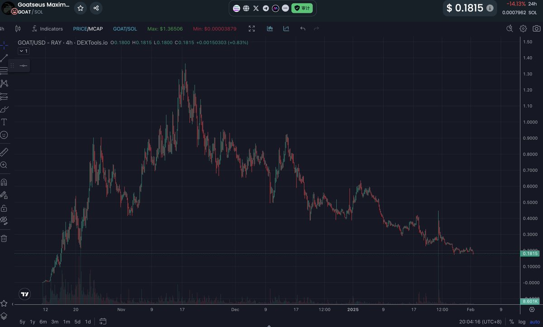Click the TradingView logo on the chart
This screenshot has width=543, height=327.
click(x=25, y=294)
